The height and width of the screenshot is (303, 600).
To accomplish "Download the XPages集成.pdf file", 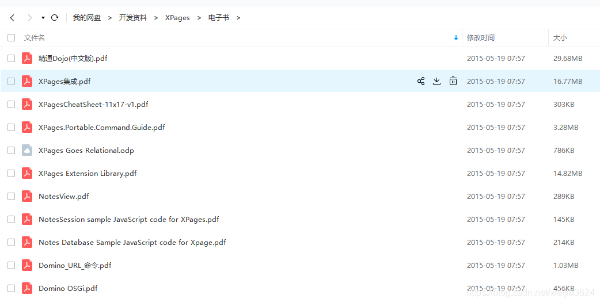I will [x=436, y=81].
